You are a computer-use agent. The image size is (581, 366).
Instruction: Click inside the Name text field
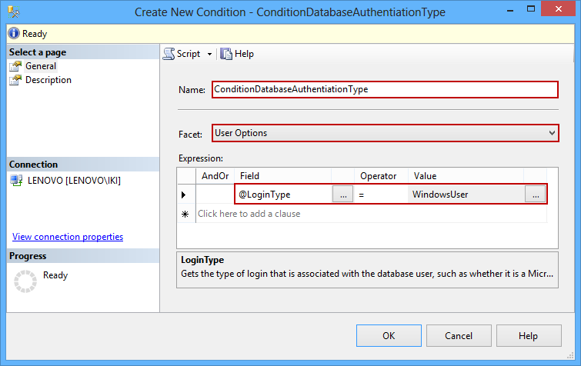coord(383,89)
